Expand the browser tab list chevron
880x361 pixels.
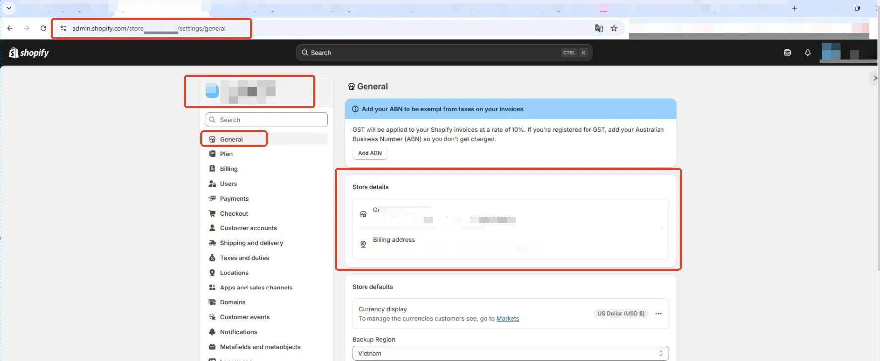click(9, 8)
